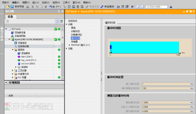
Task: Select 循环时间 in navigation
Action: pos(75,38)
